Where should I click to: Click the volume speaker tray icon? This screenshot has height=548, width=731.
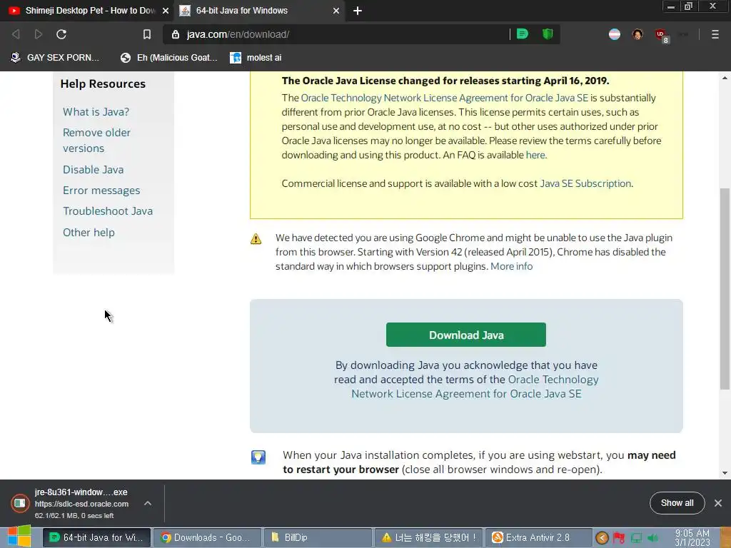(652, 538)
